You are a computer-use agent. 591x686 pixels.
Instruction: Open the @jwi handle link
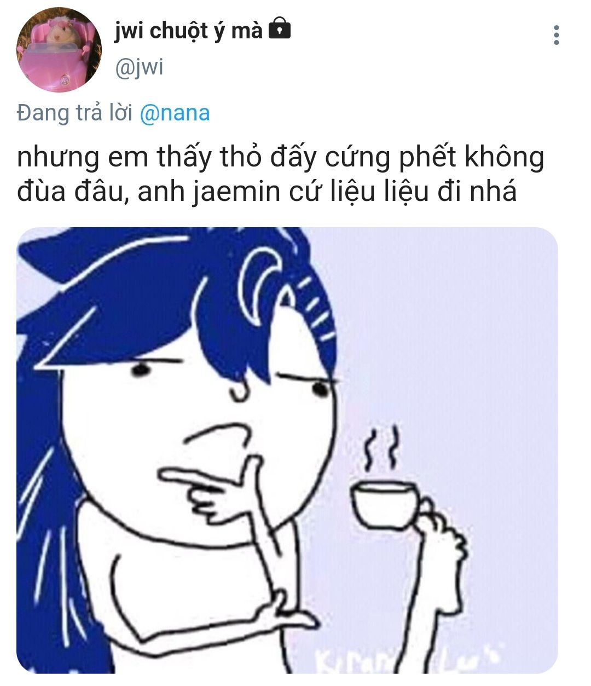(139, 67)
